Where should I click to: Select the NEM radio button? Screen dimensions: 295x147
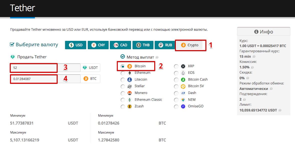pos(176,100)
